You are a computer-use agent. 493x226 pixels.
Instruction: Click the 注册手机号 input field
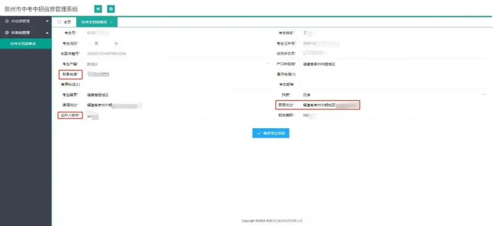(x=393, y=54)
